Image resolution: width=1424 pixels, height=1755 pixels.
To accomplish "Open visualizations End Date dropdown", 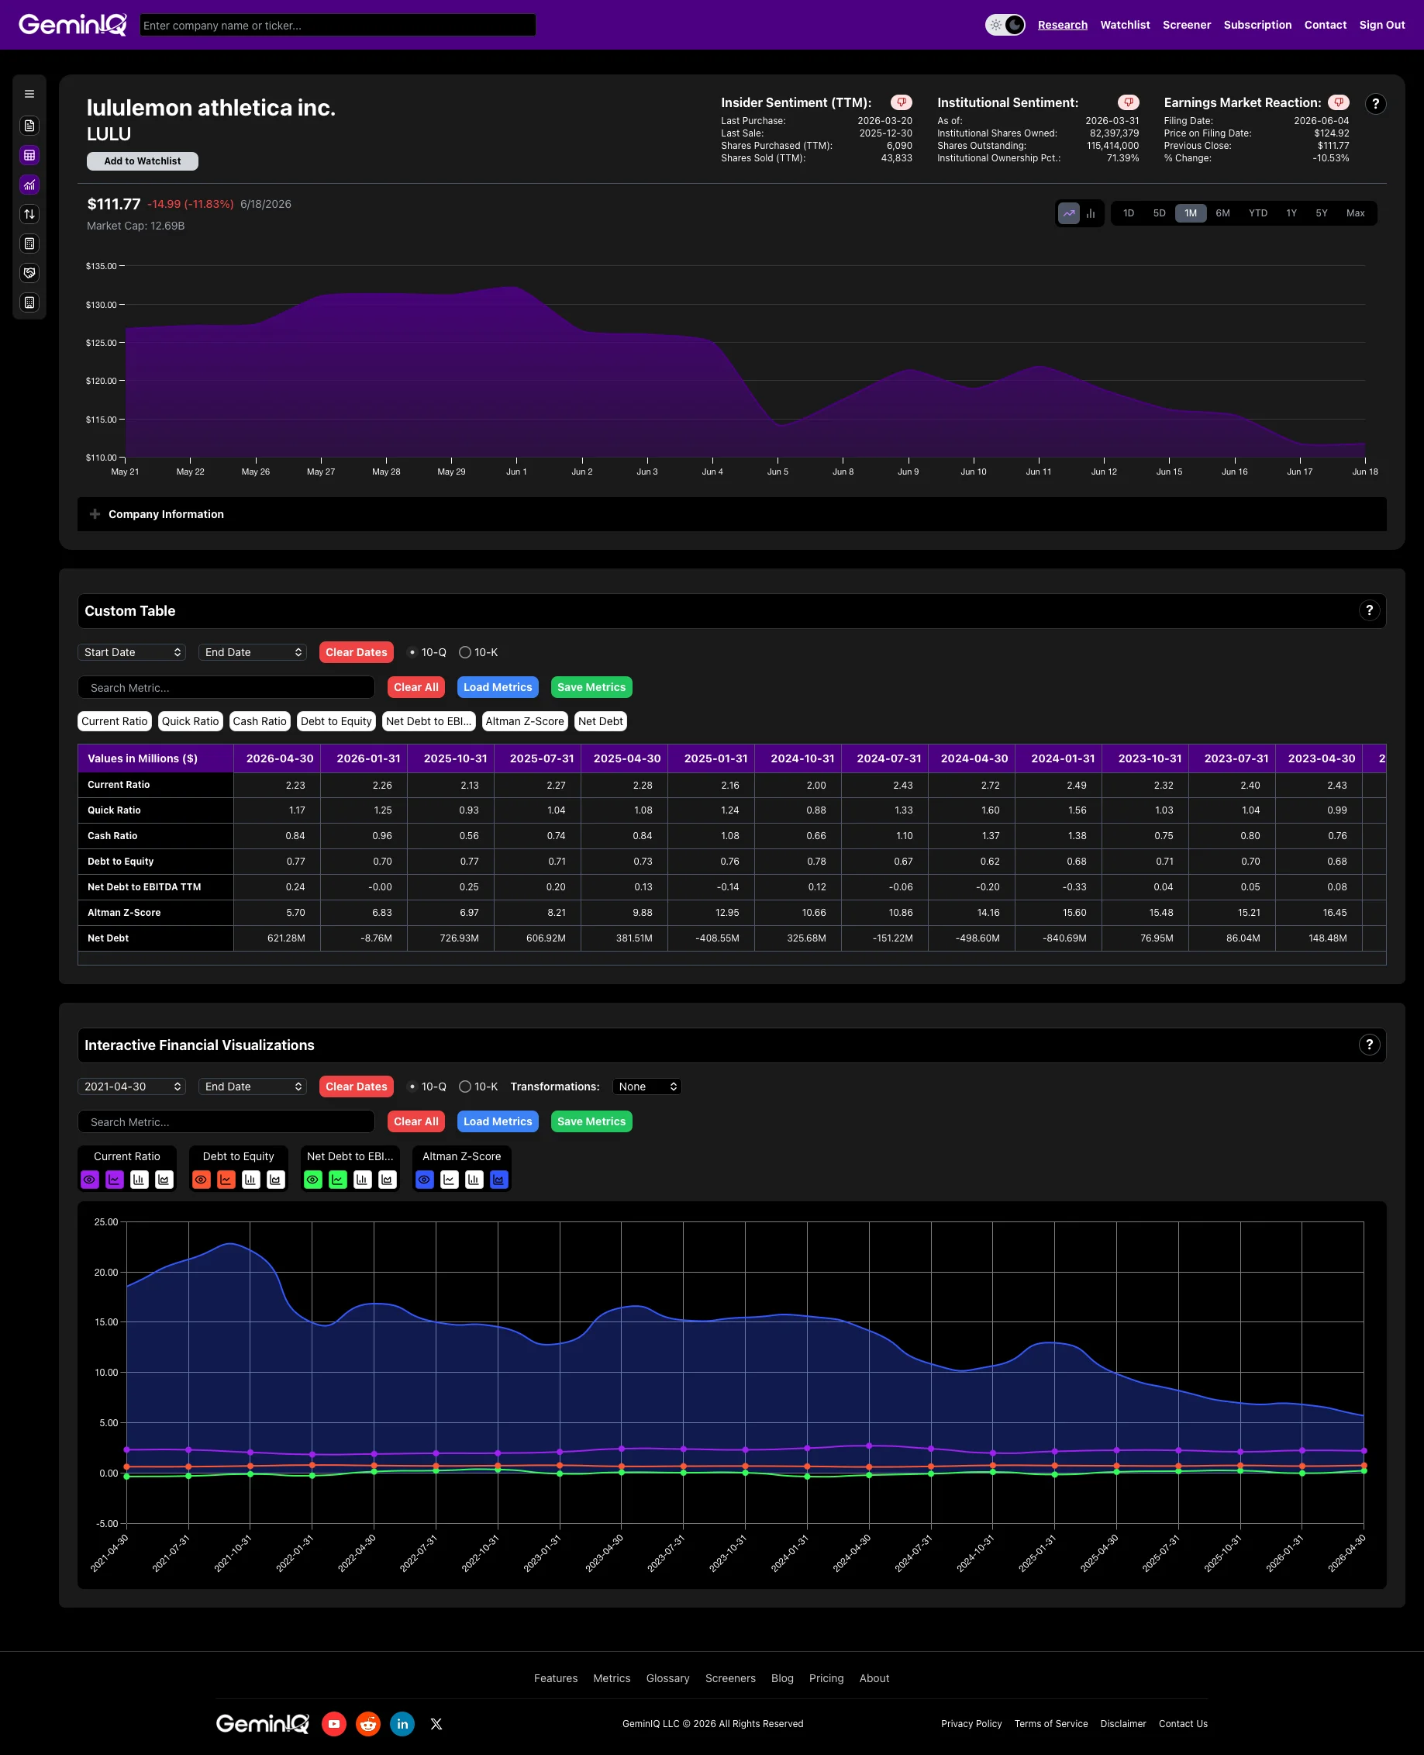I will (x=253, y=1087).
